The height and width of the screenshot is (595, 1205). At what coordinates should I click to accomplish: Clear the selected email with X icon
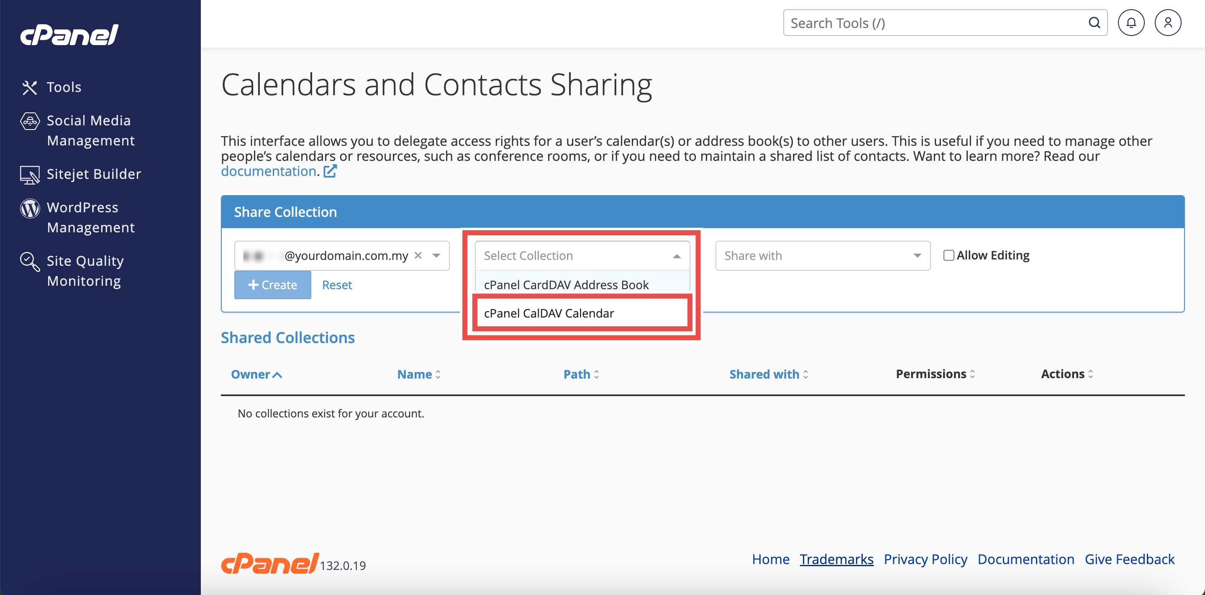(x=418, y=255)
